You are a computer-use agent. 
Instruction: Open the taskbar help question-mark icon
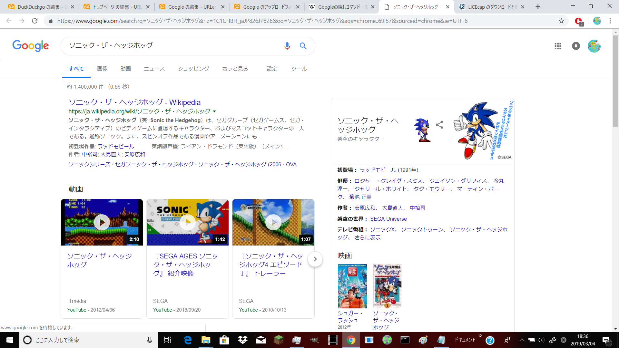click(x=490, y=340)
